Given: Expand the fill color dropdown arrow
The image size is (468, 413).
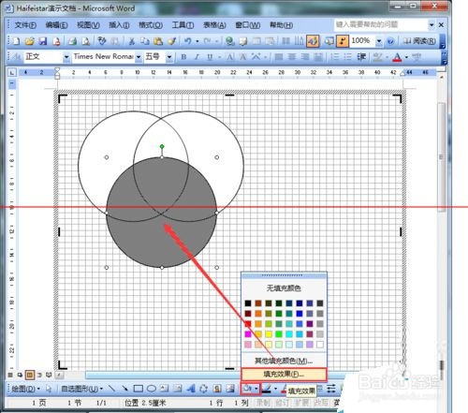Looking at the screenshot, I should [x=256, y=389].
